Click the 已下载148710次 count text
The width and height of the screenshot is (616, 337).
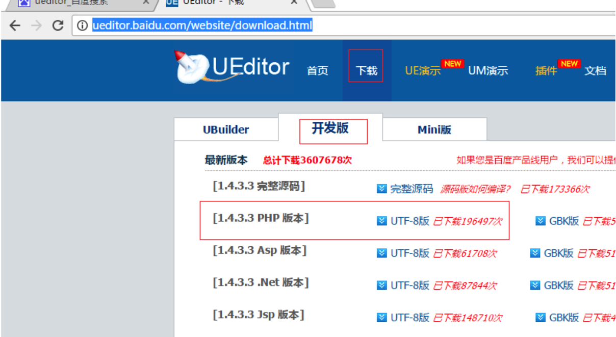pyautogui.click(x=468, y=318)
